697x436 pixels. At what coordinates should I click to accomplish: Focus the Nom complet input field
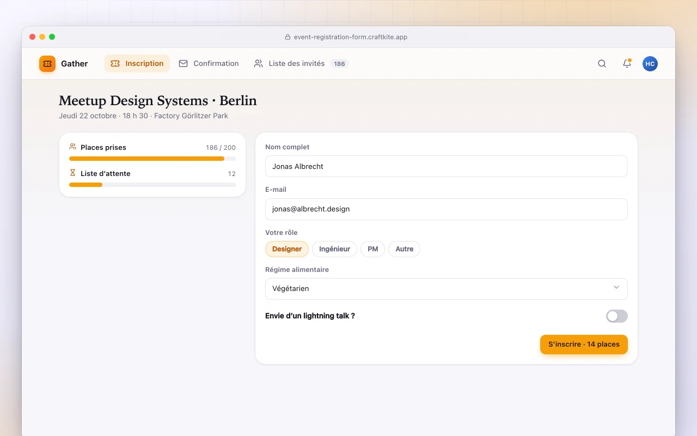[x=447, y=167]
